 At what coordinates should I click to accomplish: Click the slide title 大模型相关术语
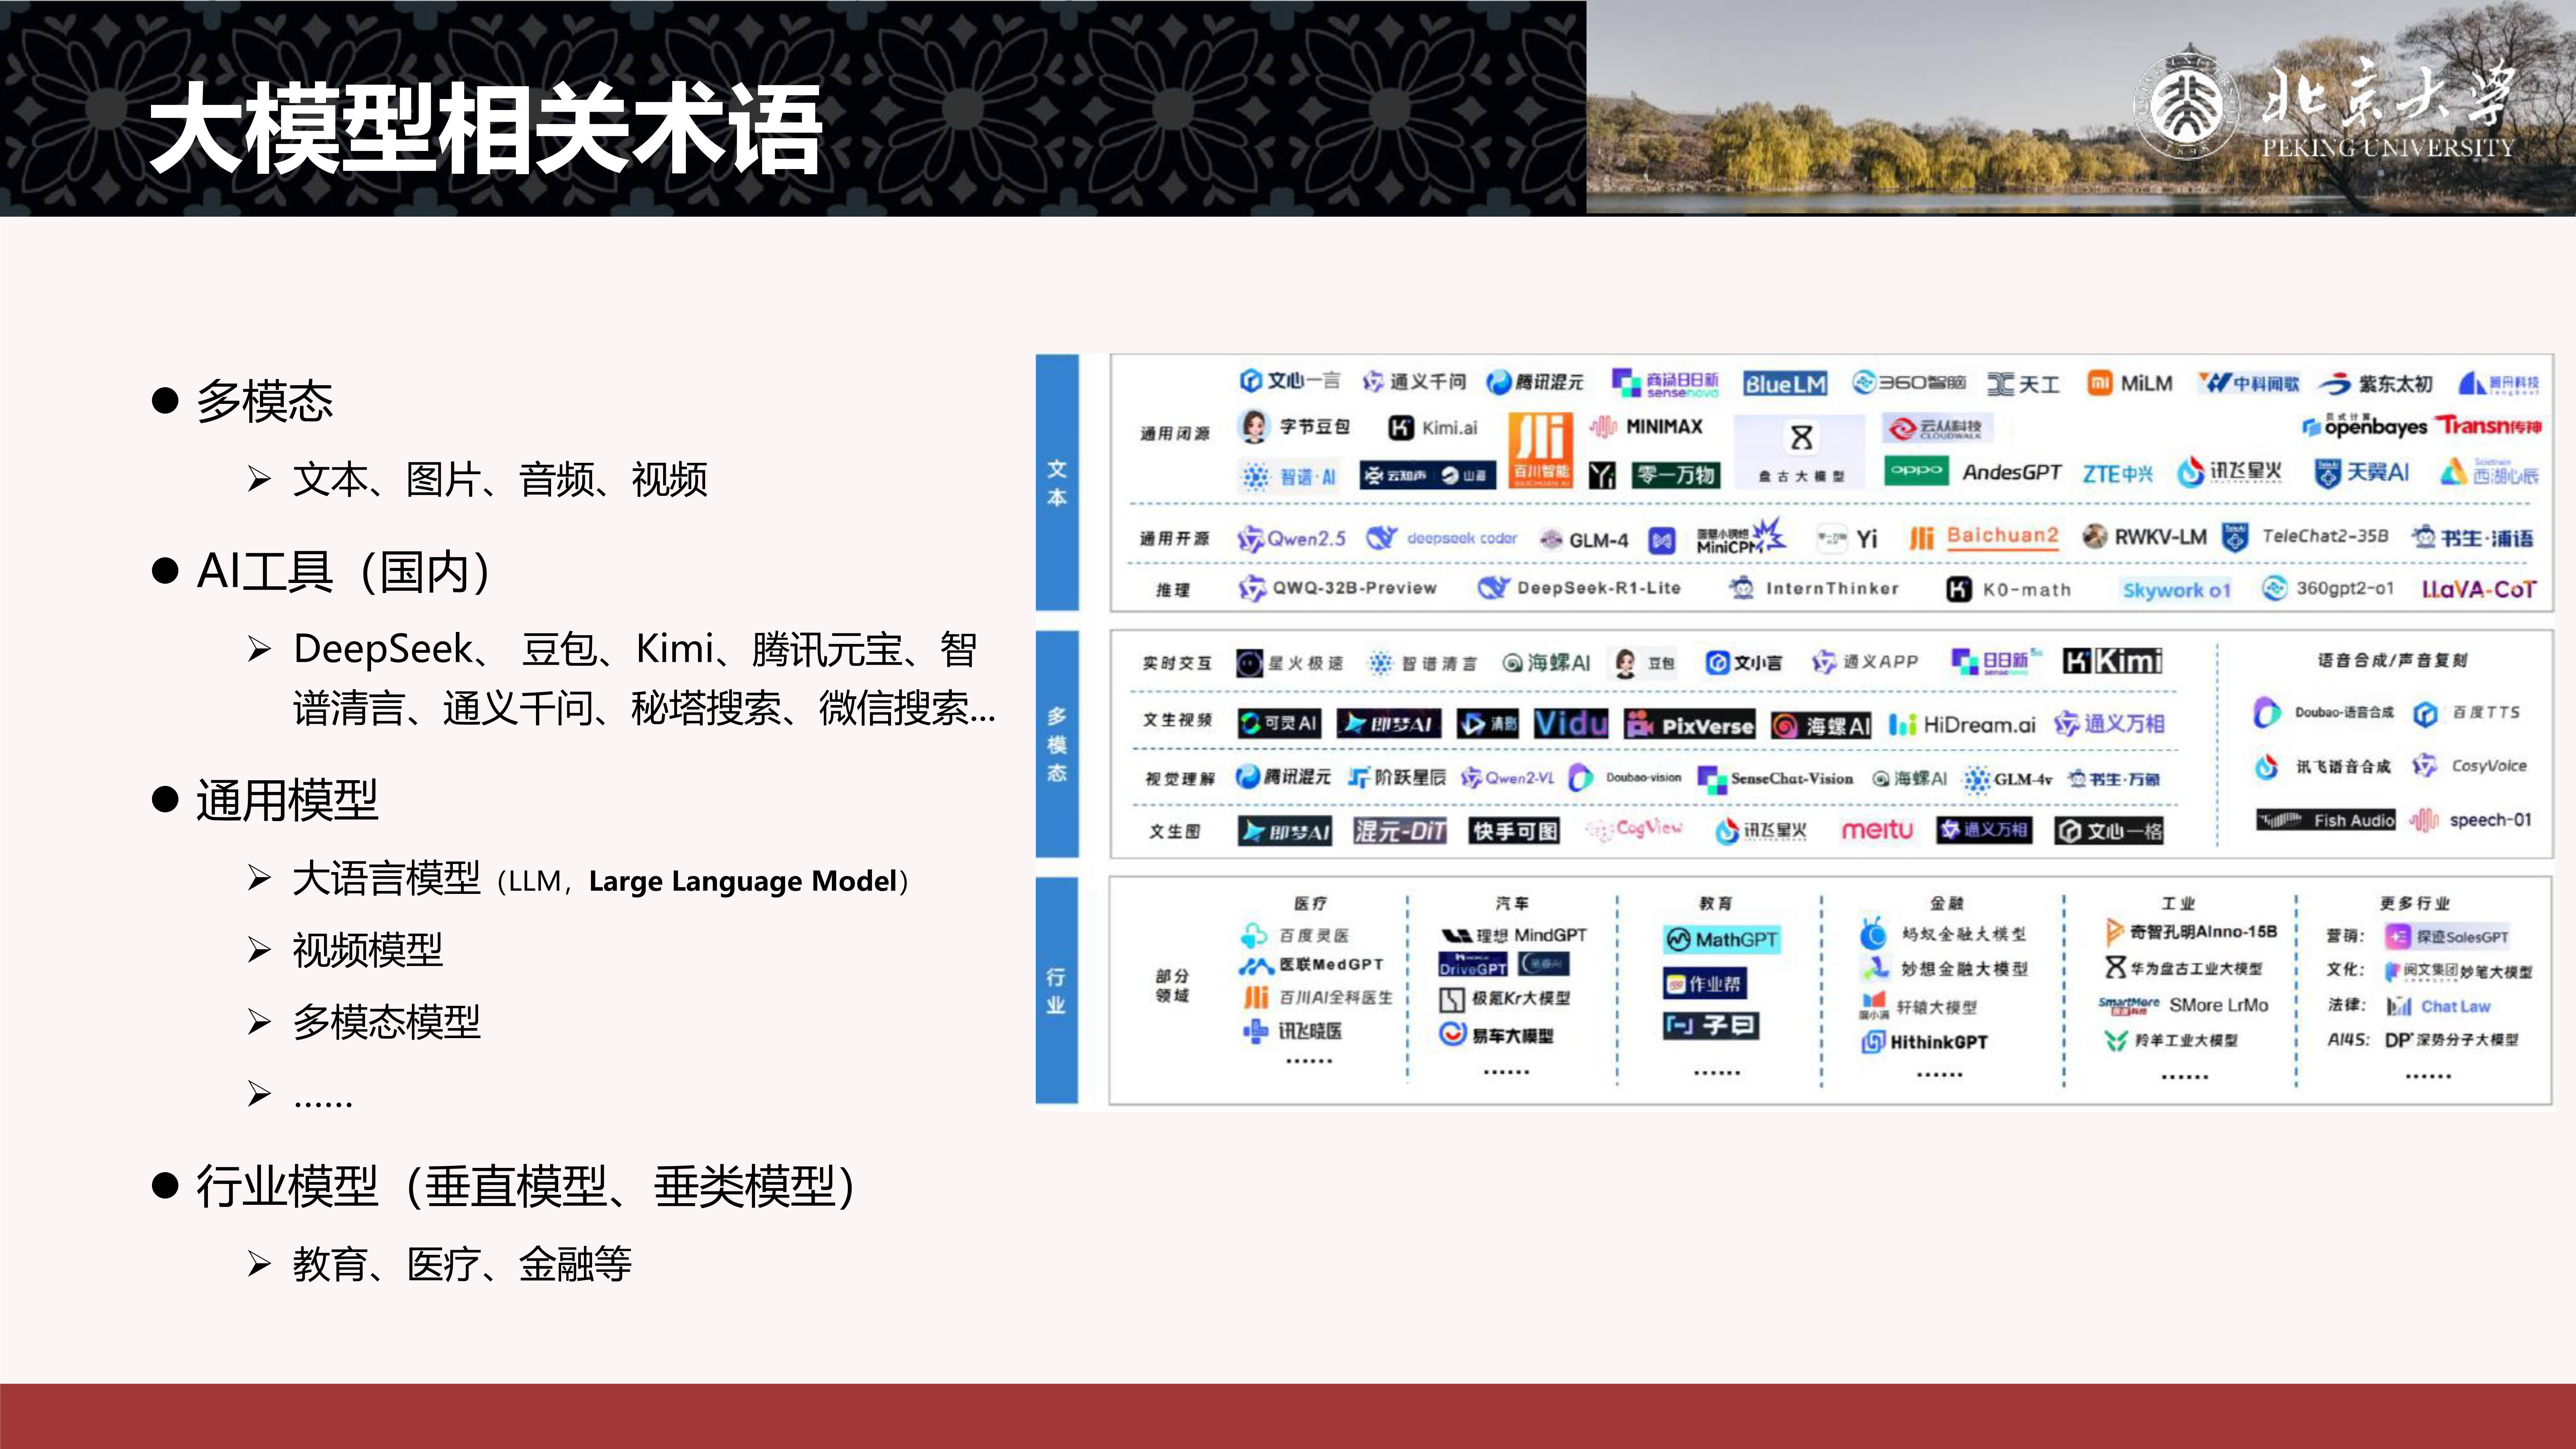click(486, 128)
